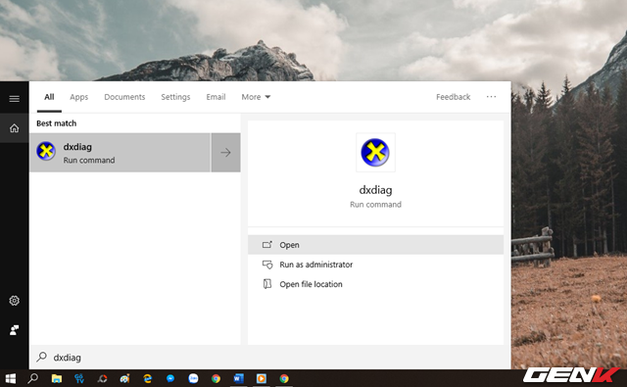Click the Best match heading
This screenshot has width=627, height=387.
[57, 123]
